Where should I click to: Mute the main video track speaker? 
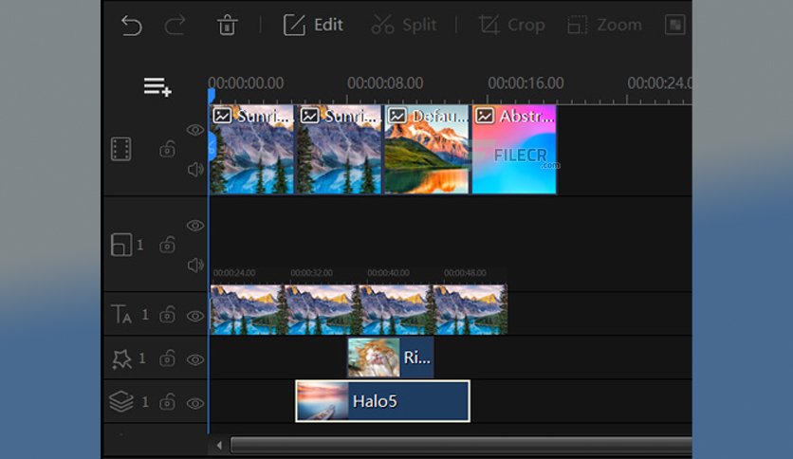point(195,170)
